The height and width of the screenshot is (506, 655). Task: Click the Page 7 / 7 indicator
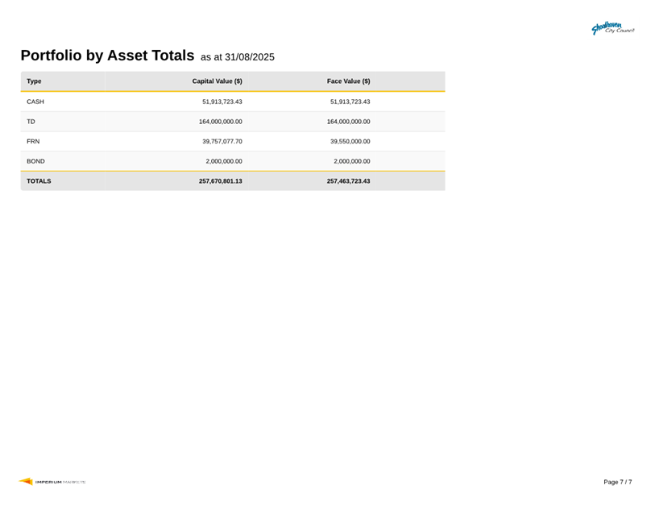point(617,482)
